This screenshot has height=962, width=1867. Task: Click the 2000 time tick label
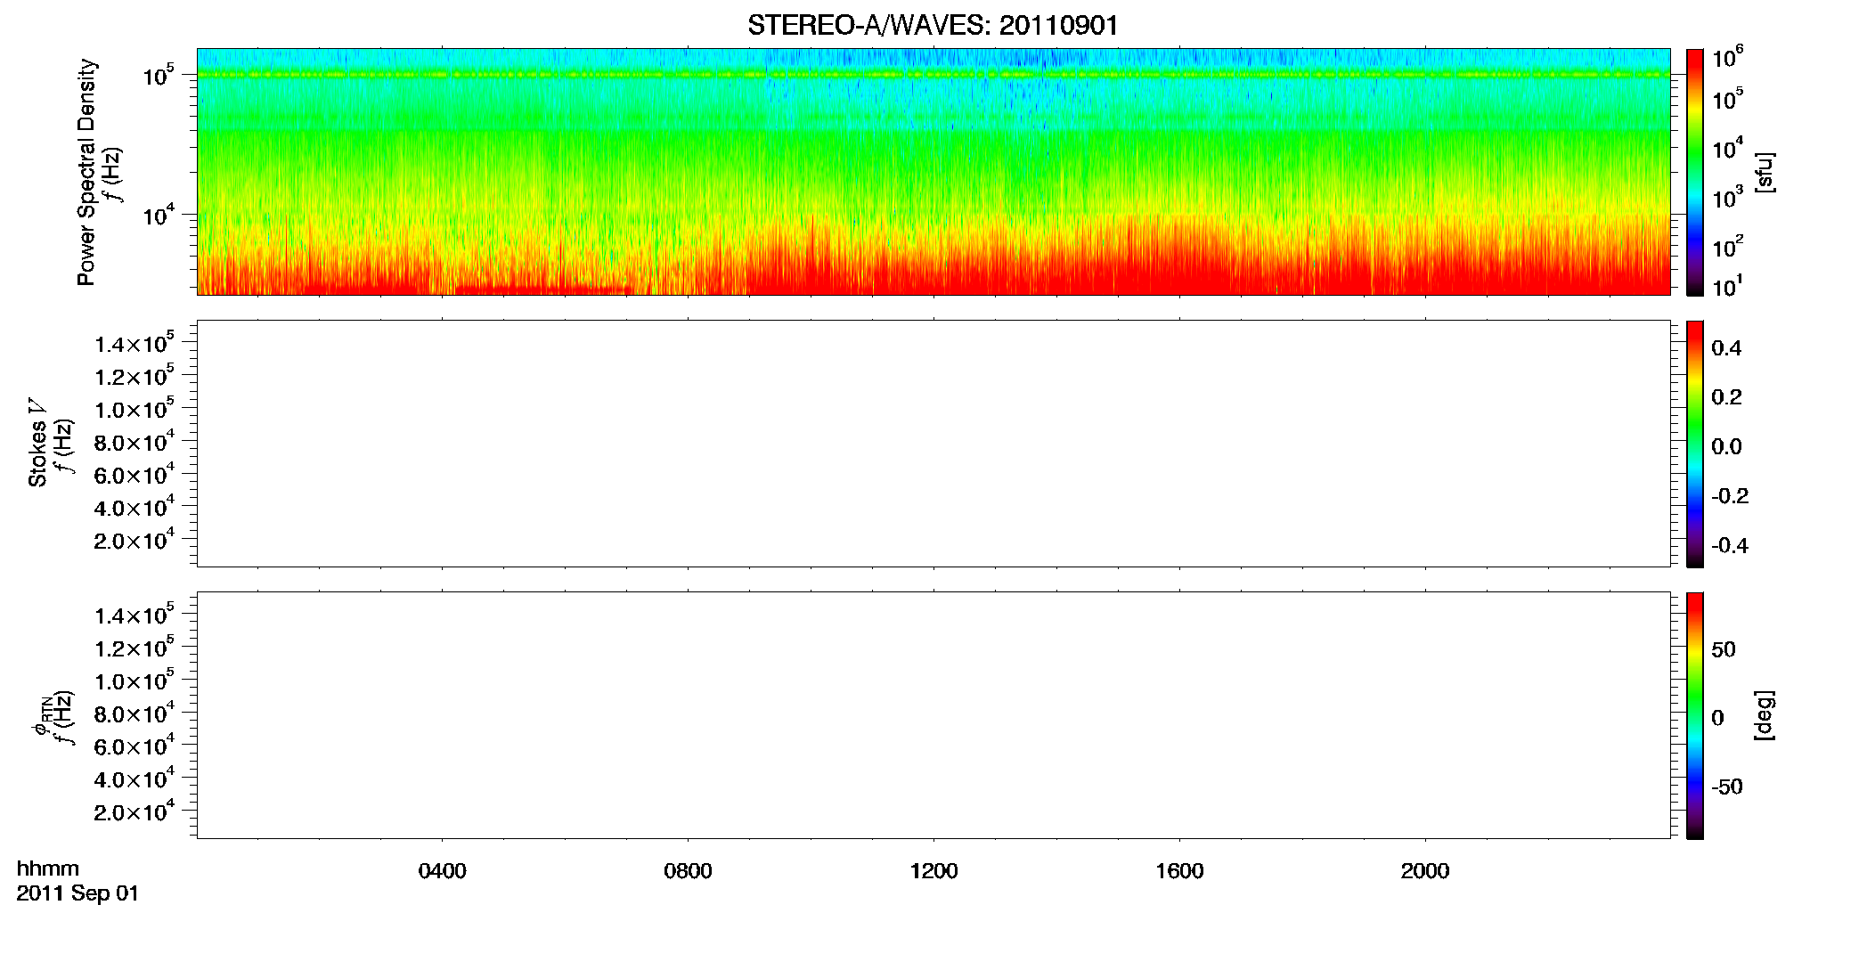[1425, 871]
